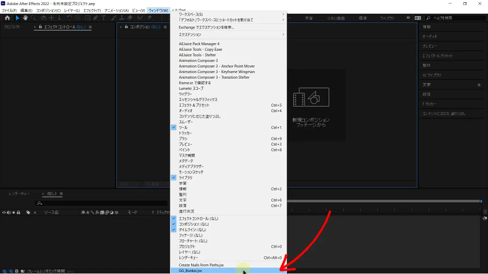Click the label tag column icon in timeline
The width and height of the screenshot is (488, 274).
click(x=28, y=213)
